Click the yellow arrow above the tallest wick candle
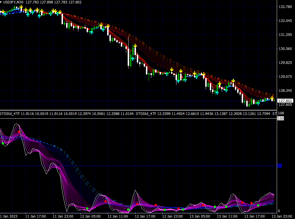 click(135, 46)
